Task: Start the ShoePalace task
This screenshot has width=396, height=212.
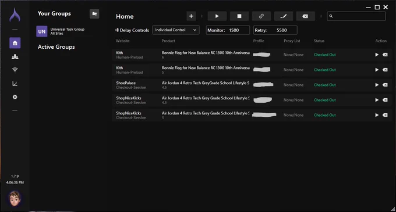Action: 377,85
